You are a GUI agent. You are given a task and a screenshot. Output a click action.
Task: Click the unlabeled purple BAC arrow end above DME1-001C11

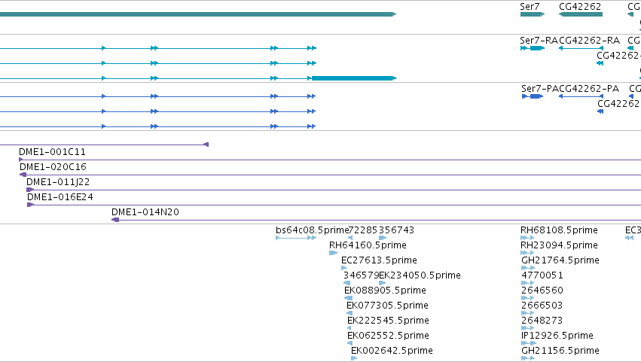click(x=206, y=144)
